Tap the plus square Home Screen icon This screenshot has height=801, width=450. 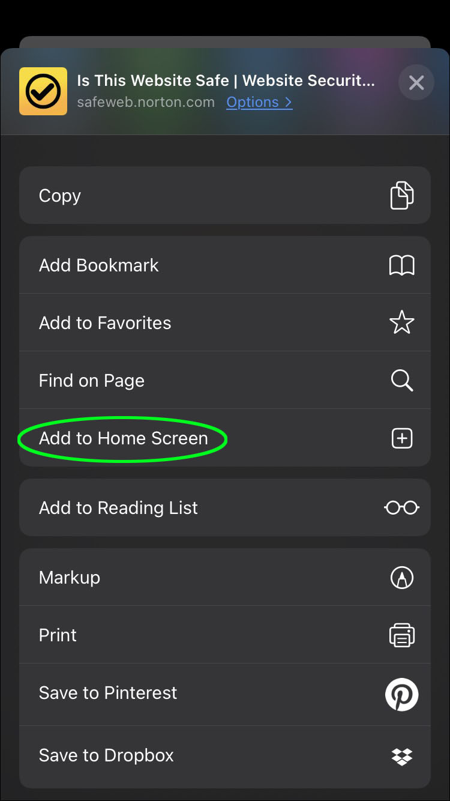pos(401,438)
